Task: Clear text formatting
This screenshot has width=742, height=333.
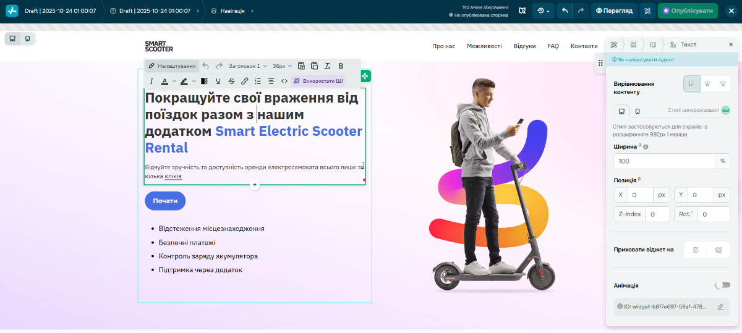Action: point(328,65)
